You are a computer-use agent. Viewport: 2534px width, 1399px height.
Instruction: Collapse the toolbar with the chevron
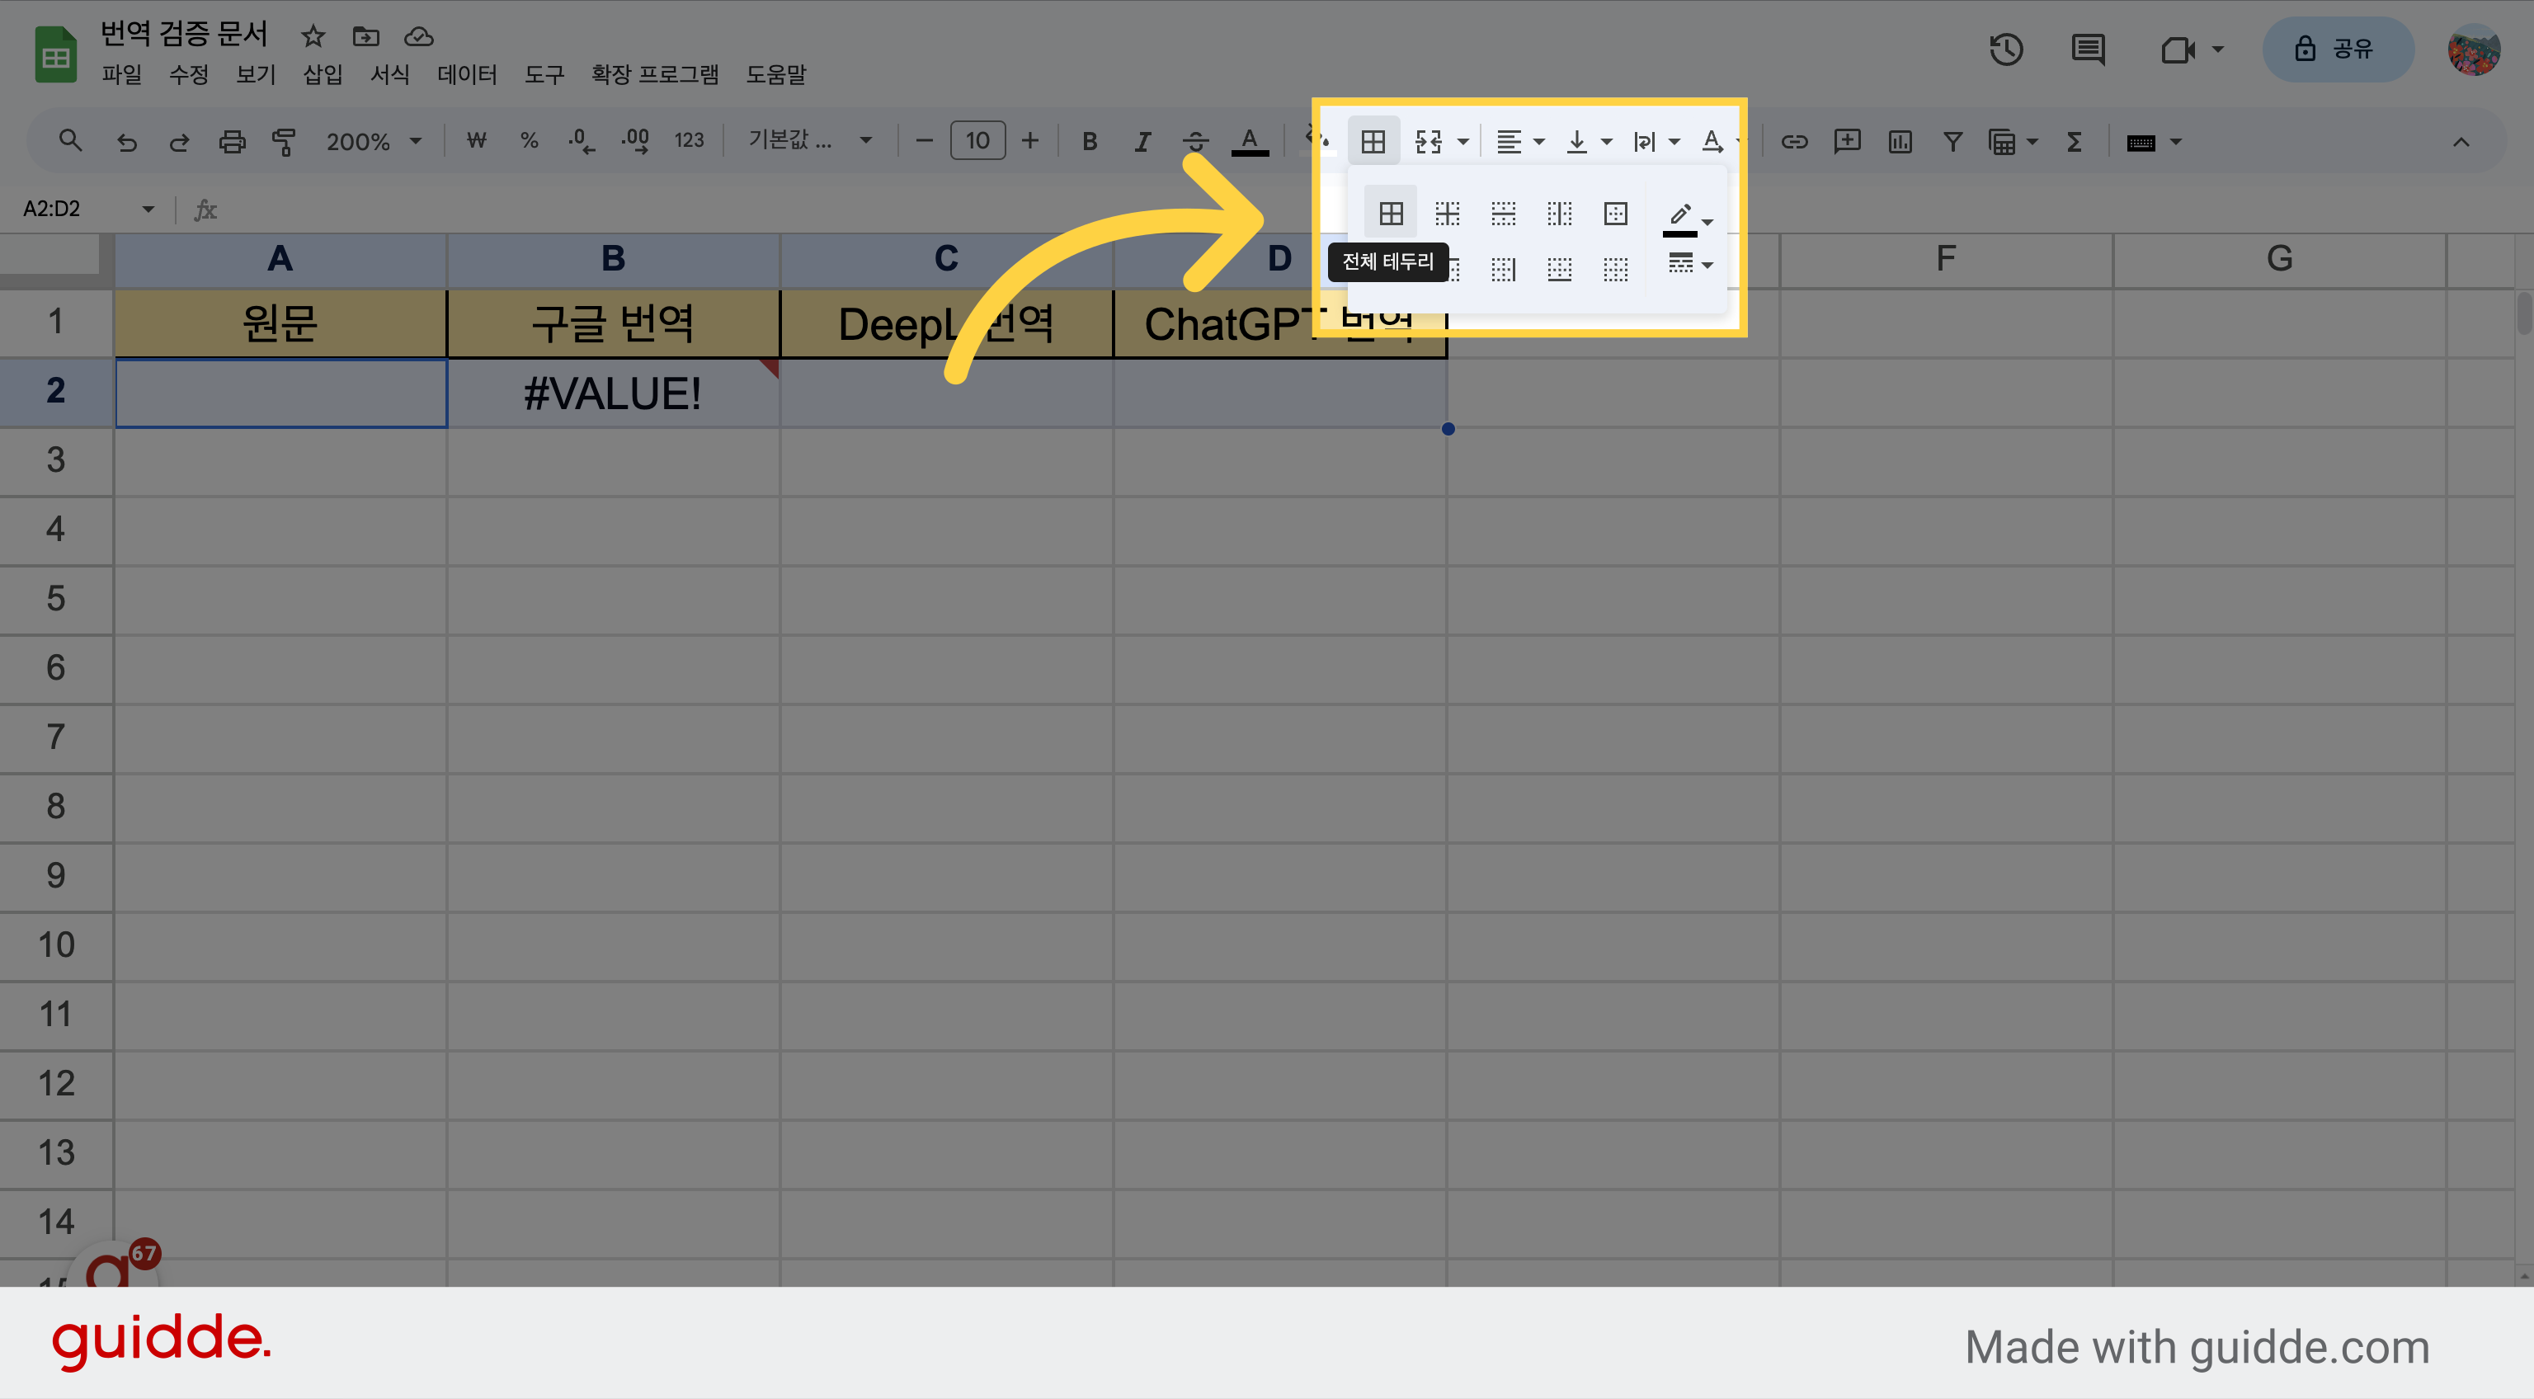click(2461, 142)
